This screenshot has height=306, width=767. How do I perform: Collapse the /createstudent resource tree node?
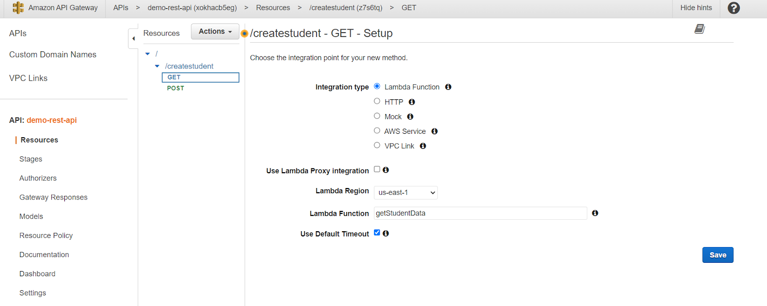coord(157,66)
